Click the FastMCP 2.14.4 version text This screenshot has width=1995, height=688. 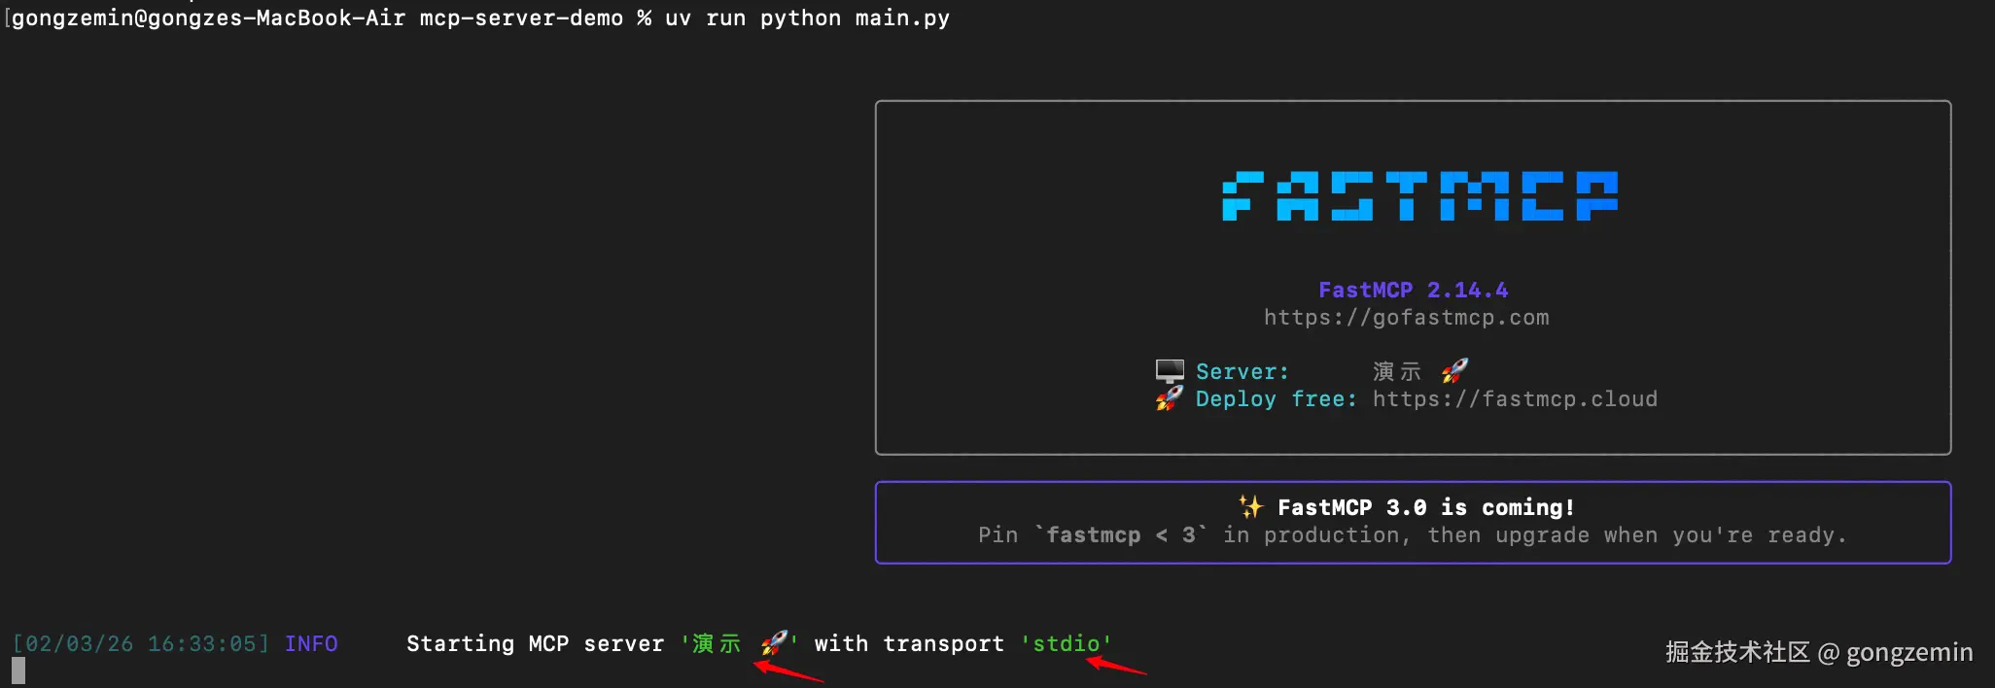pyautogui.click(x=1413, y=290)
